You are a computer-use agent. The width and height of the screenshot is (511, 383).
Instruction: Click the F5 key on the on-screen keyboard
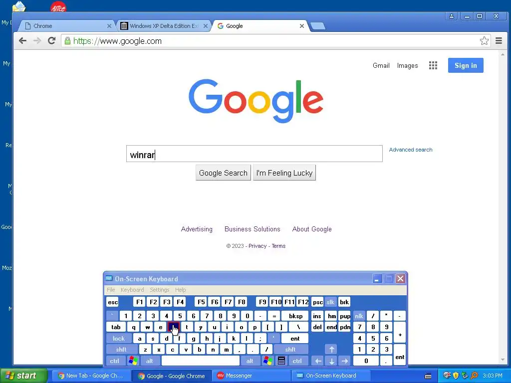pyautogui.click(x=201, y=302)
